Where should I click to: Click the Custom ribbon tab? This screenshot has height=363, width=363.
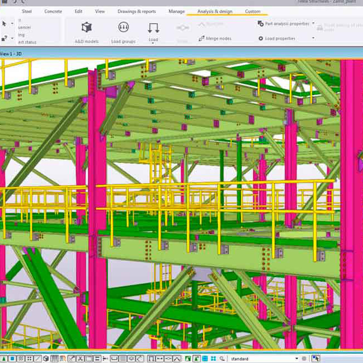click(253, 11)
